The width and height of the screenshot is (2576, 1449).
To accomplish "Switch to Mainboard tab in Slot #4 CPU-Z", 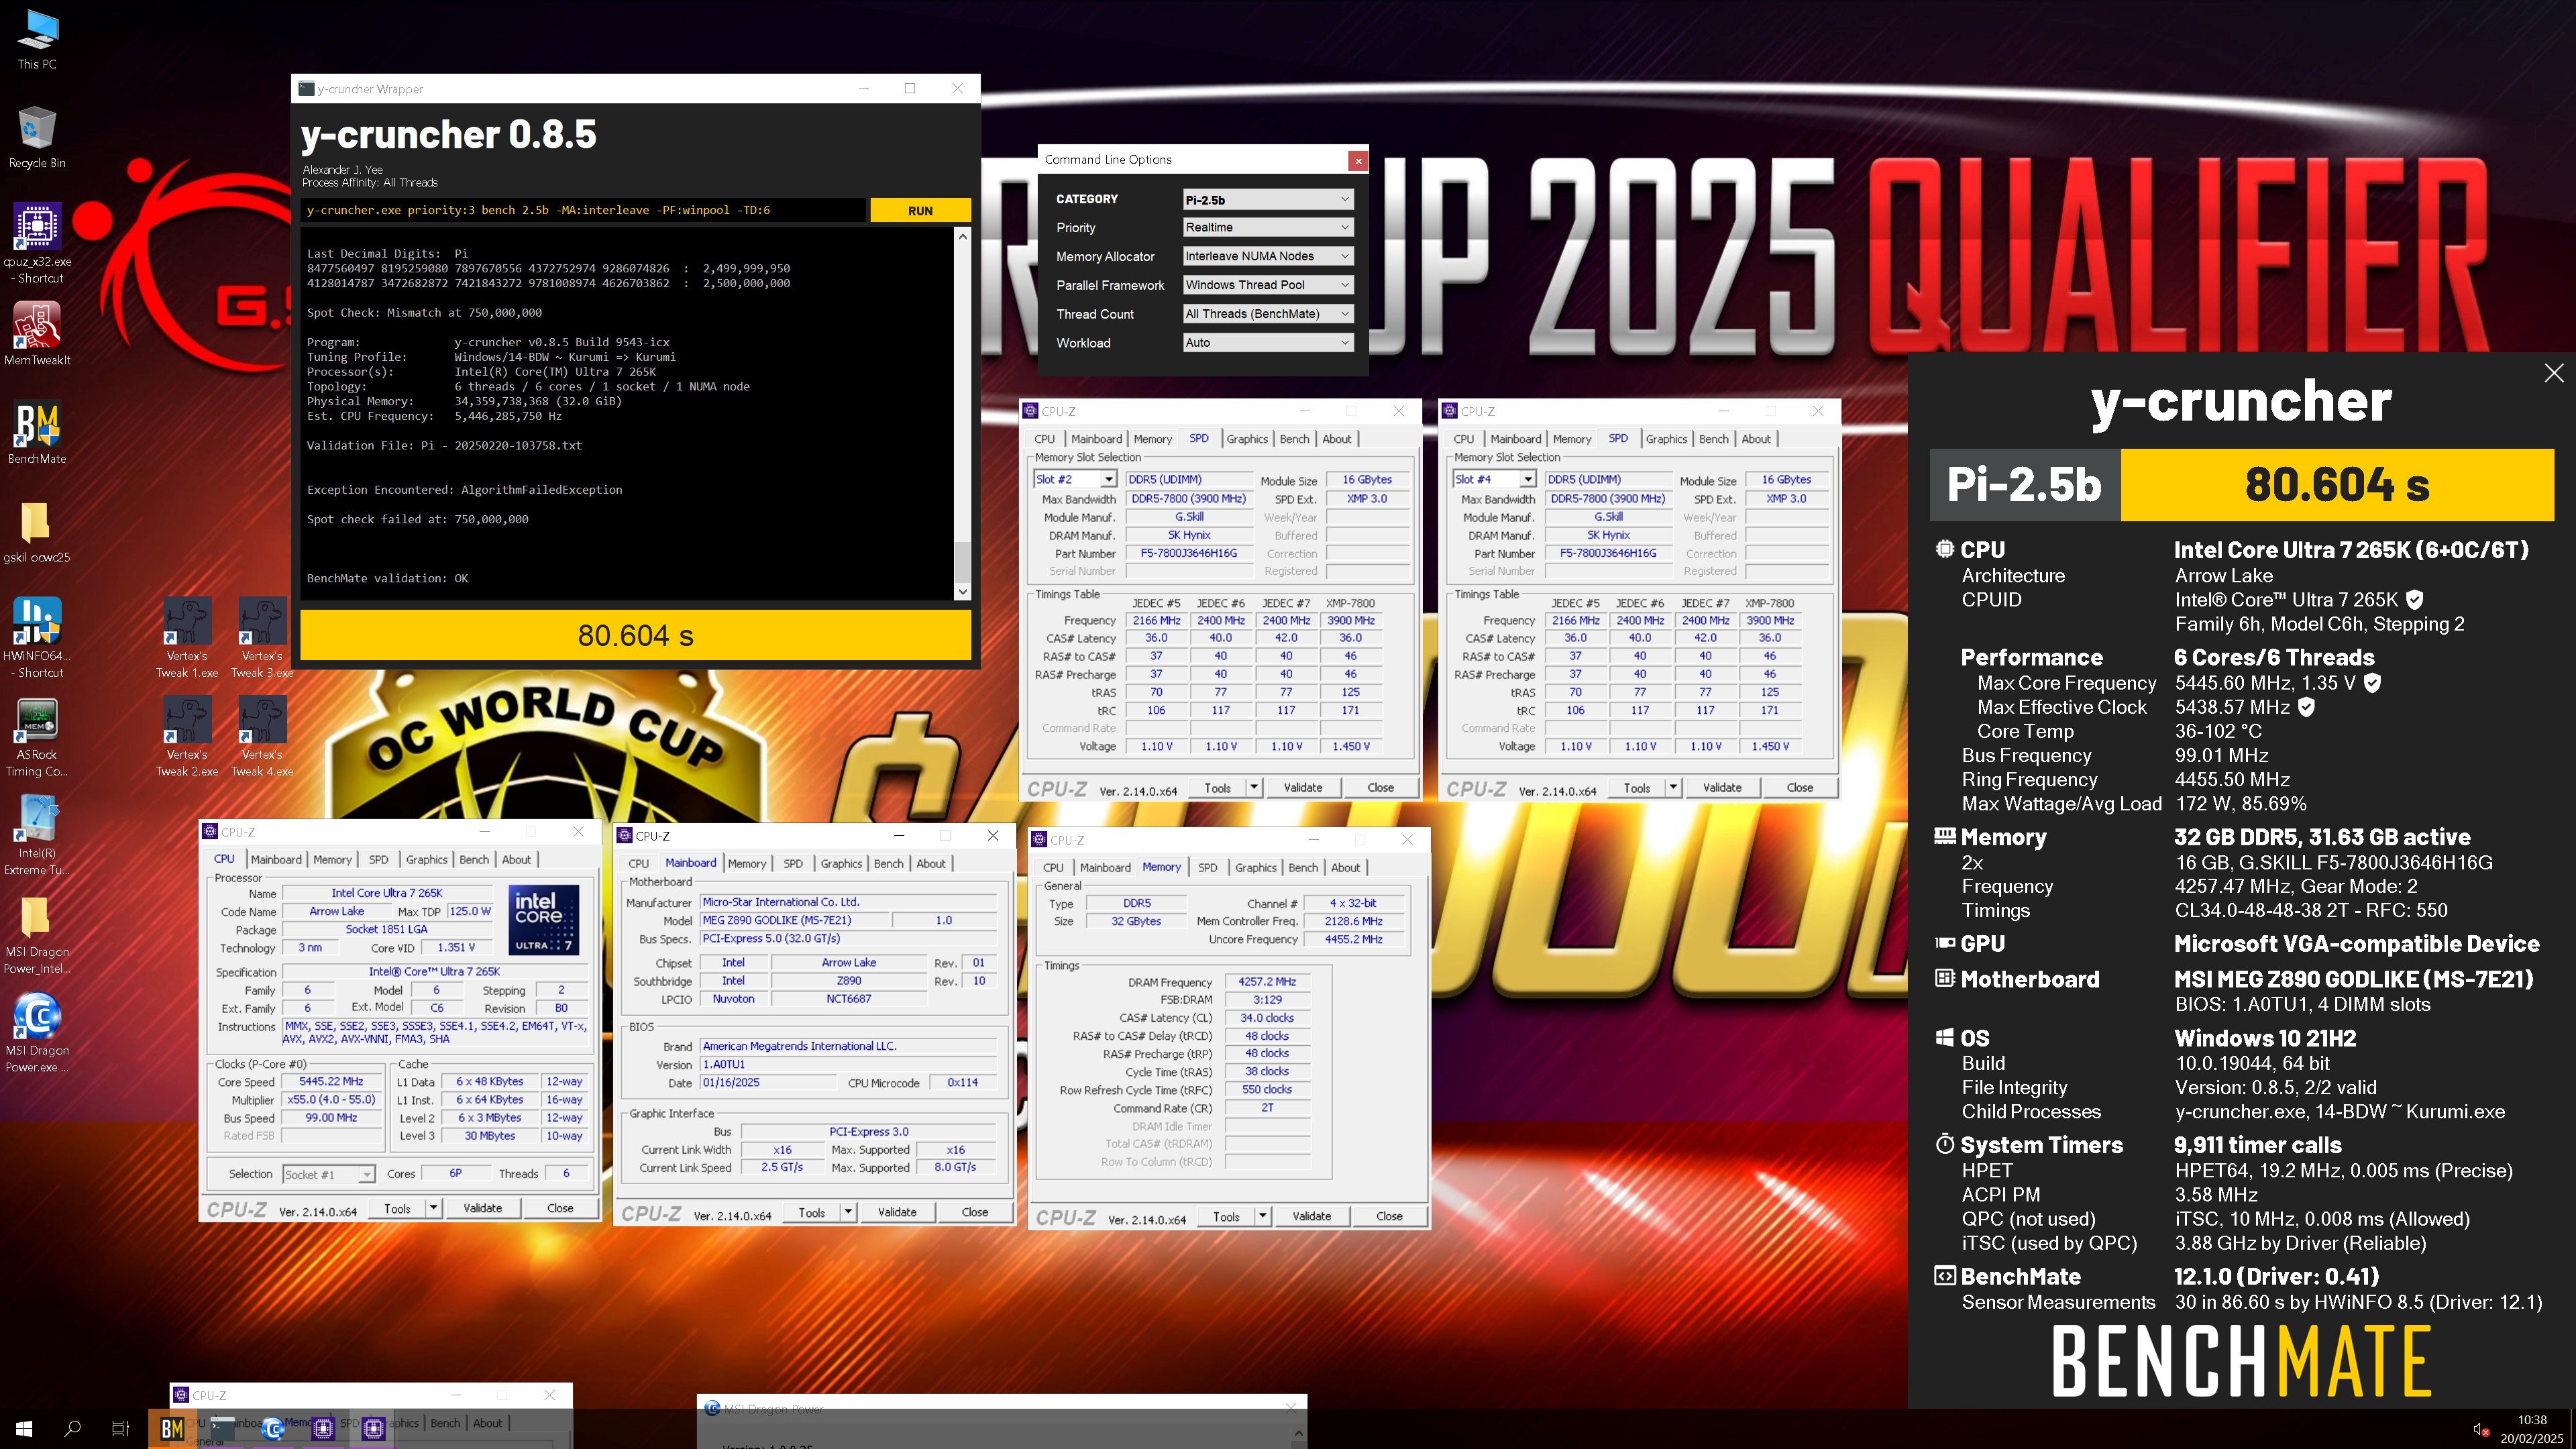I will (1515, 439).
